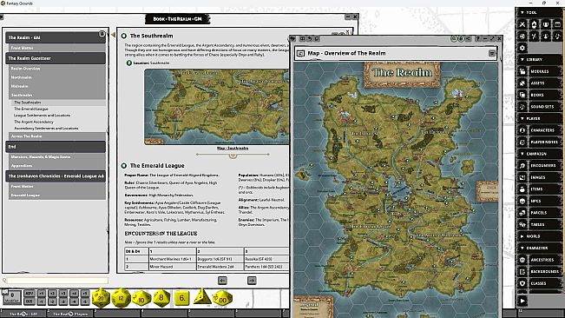Open the calendar tool icon
This screenshot has width=565, height=318.
coord(557,24)
